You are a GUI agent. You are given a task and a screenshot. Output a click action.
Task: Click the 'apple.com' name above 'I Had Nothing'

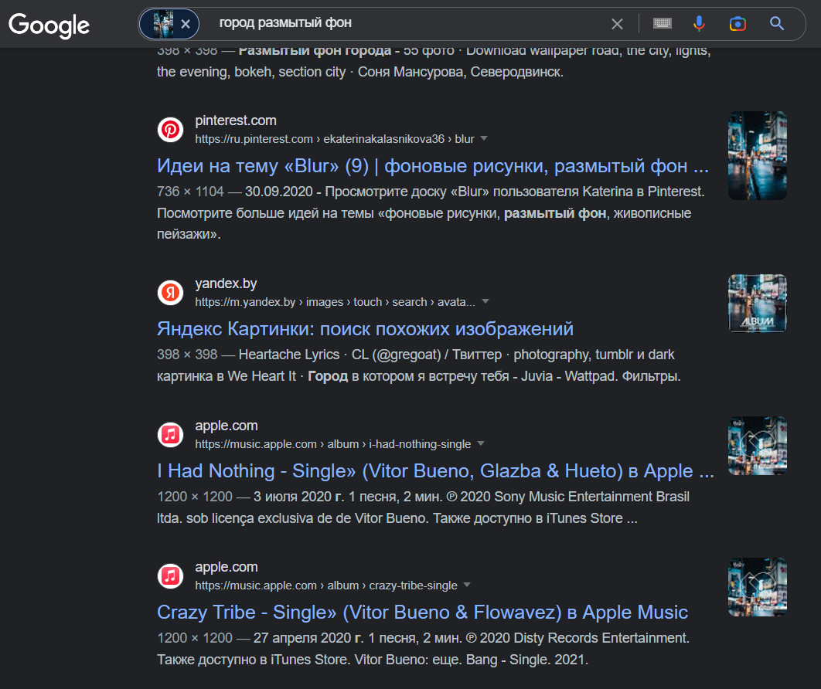pos(227,426)
